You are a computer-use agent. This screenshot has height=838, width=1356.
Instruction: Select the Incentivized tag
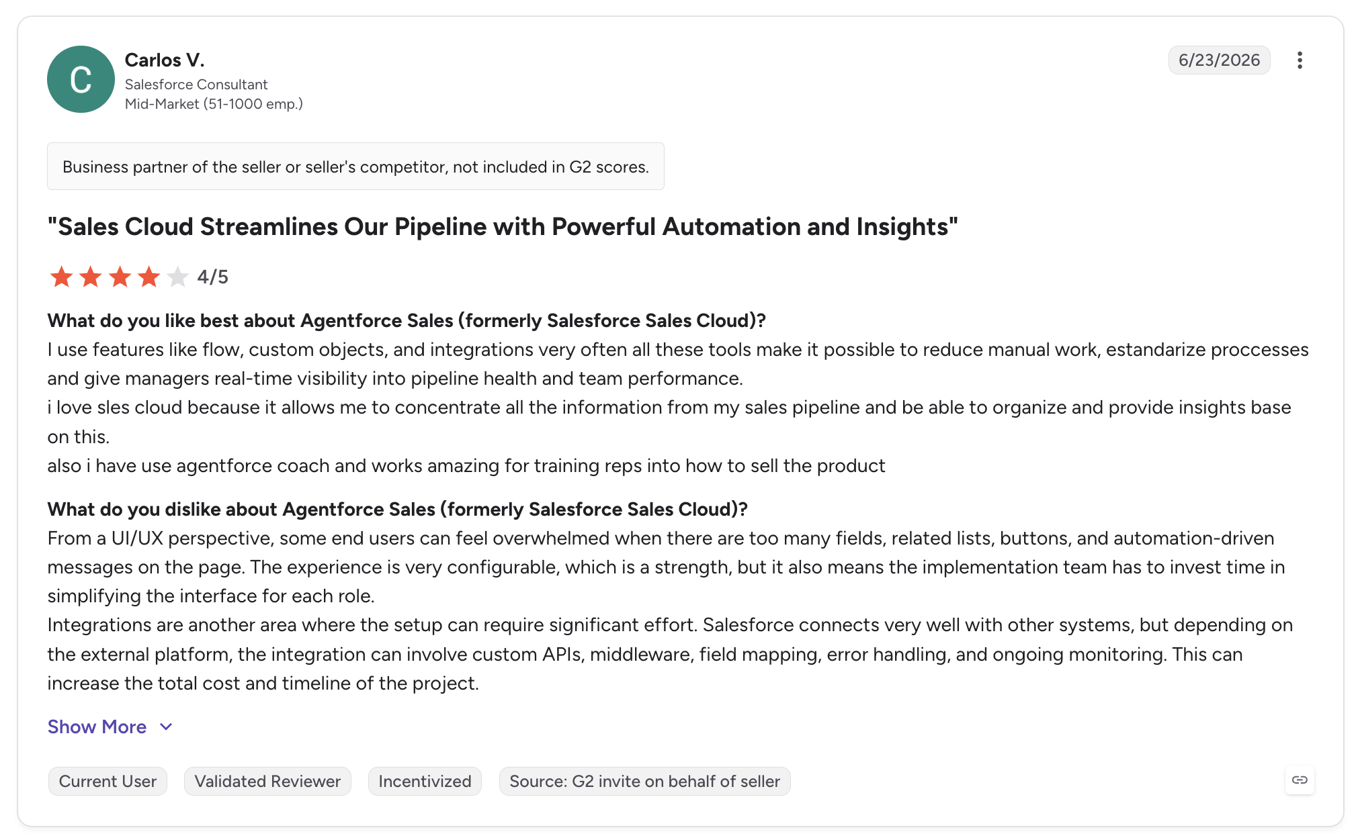(x=425, y=782)
